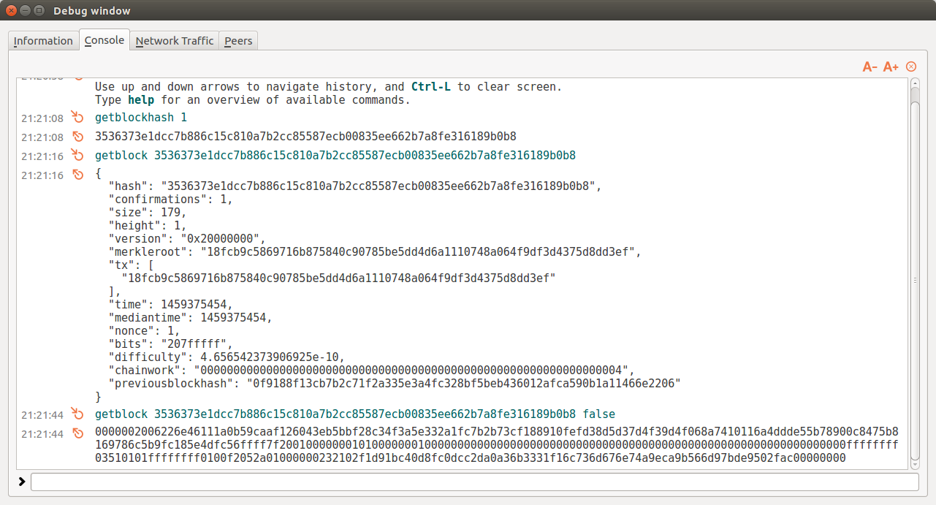Switch to the Information tab
Viewport: 936px width, 505px height.
tap(43, 41)
